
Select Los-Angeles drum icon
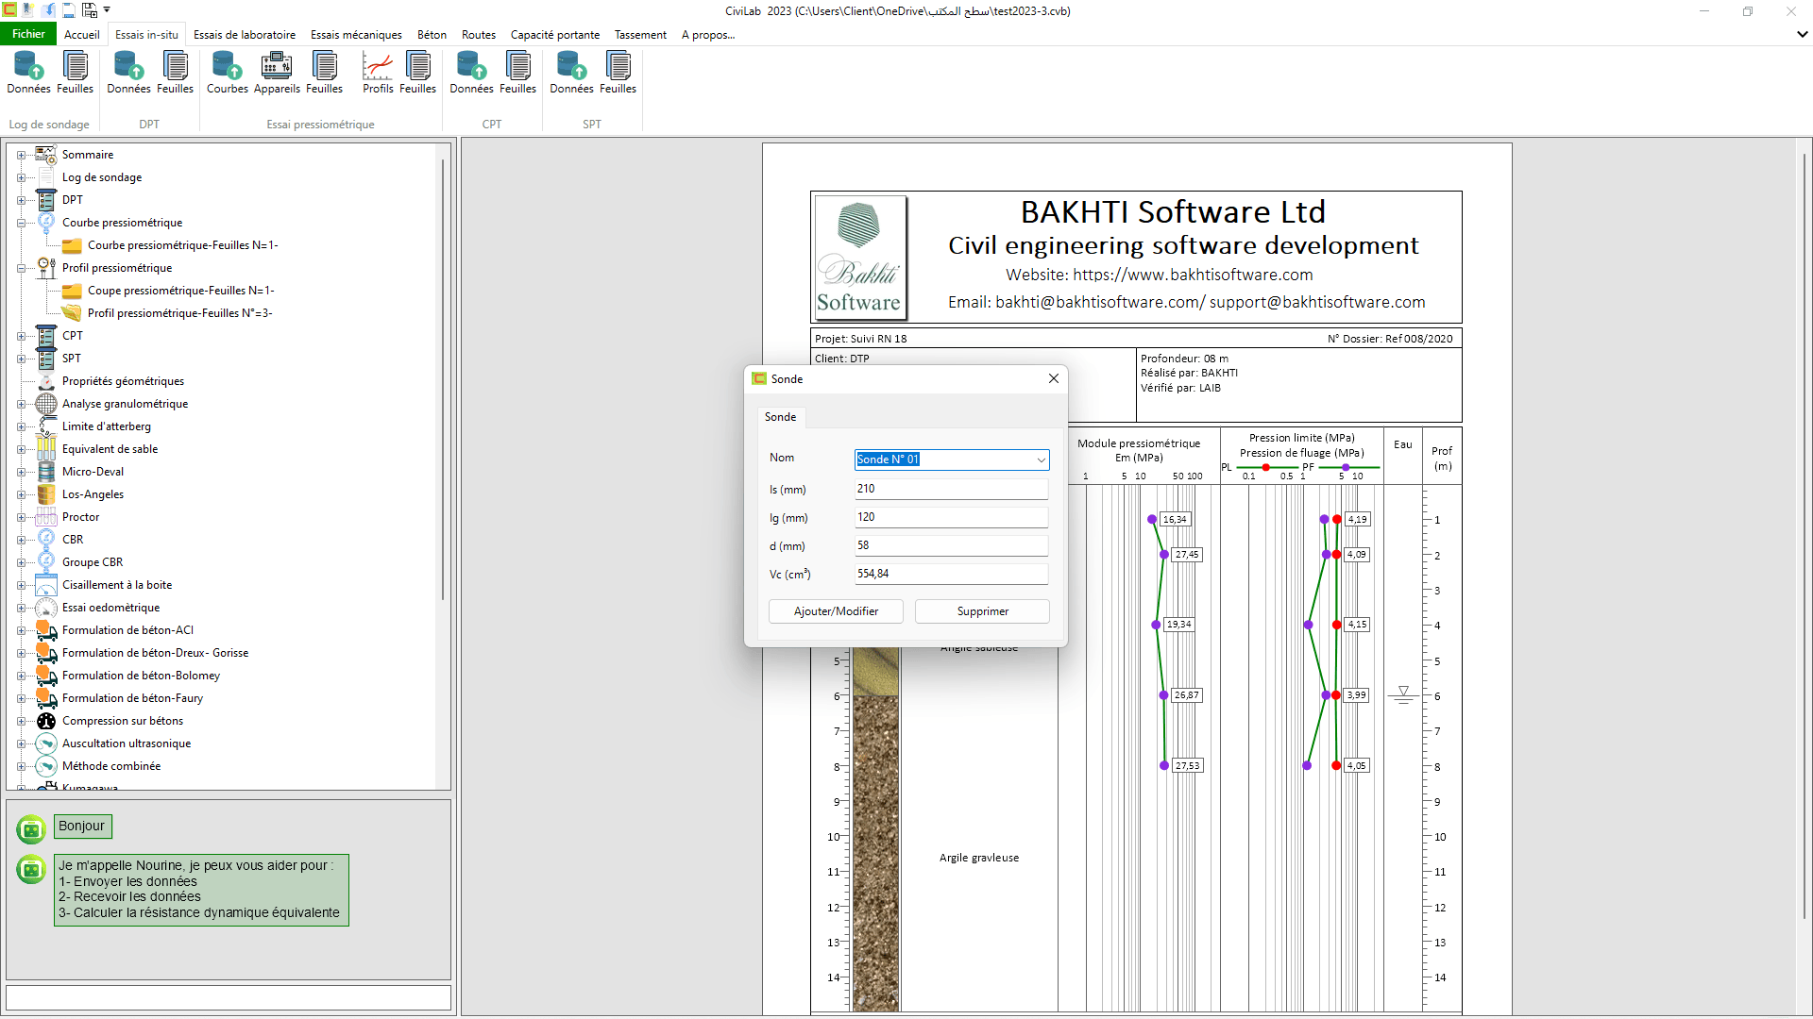pyautogui.click(x=46, y=494)
